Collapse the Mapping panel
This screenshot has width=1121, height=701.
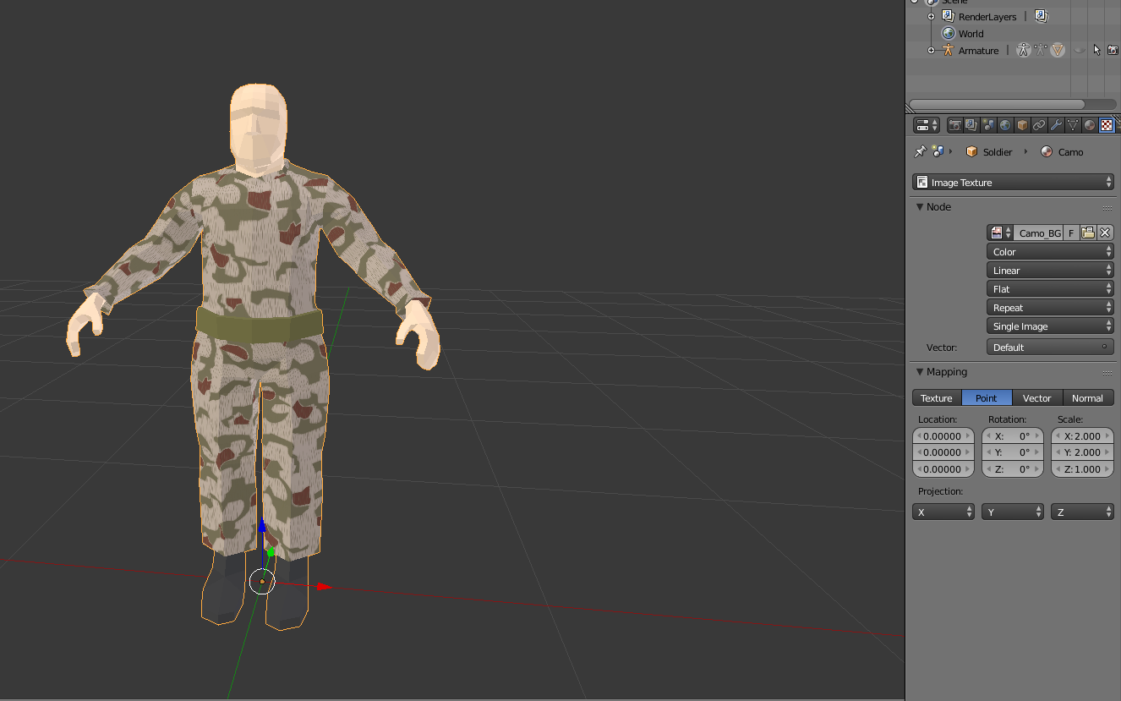pyautogui.click(x=920, y=372)
